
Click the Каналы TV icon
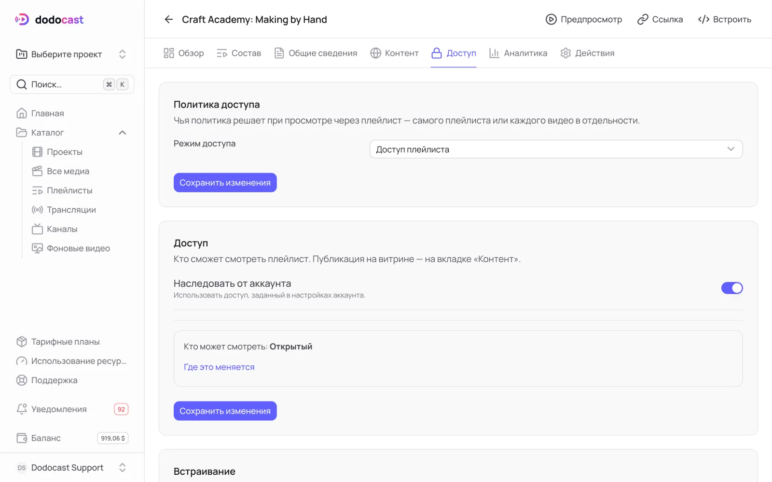[x=37, y=229]
